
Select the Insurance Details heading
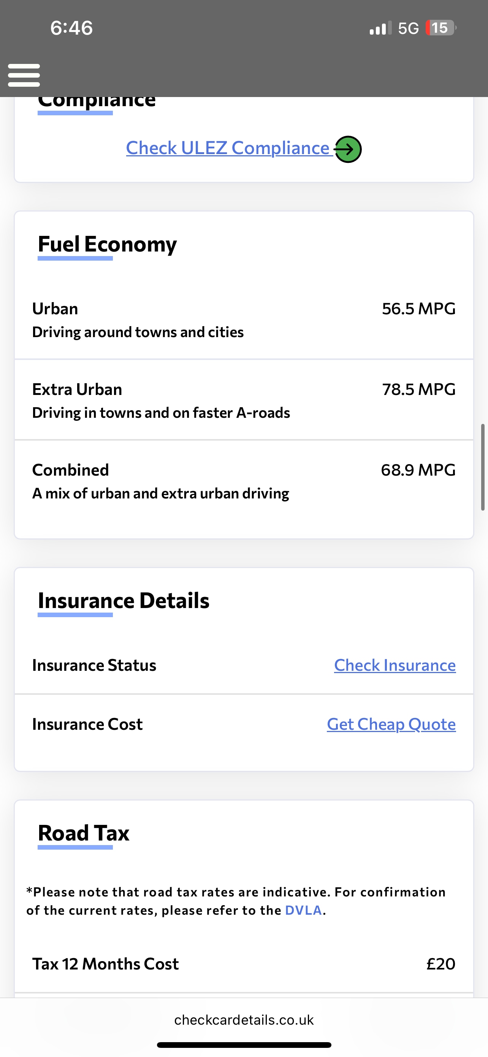pyautogui.click(x=124, y=601)
